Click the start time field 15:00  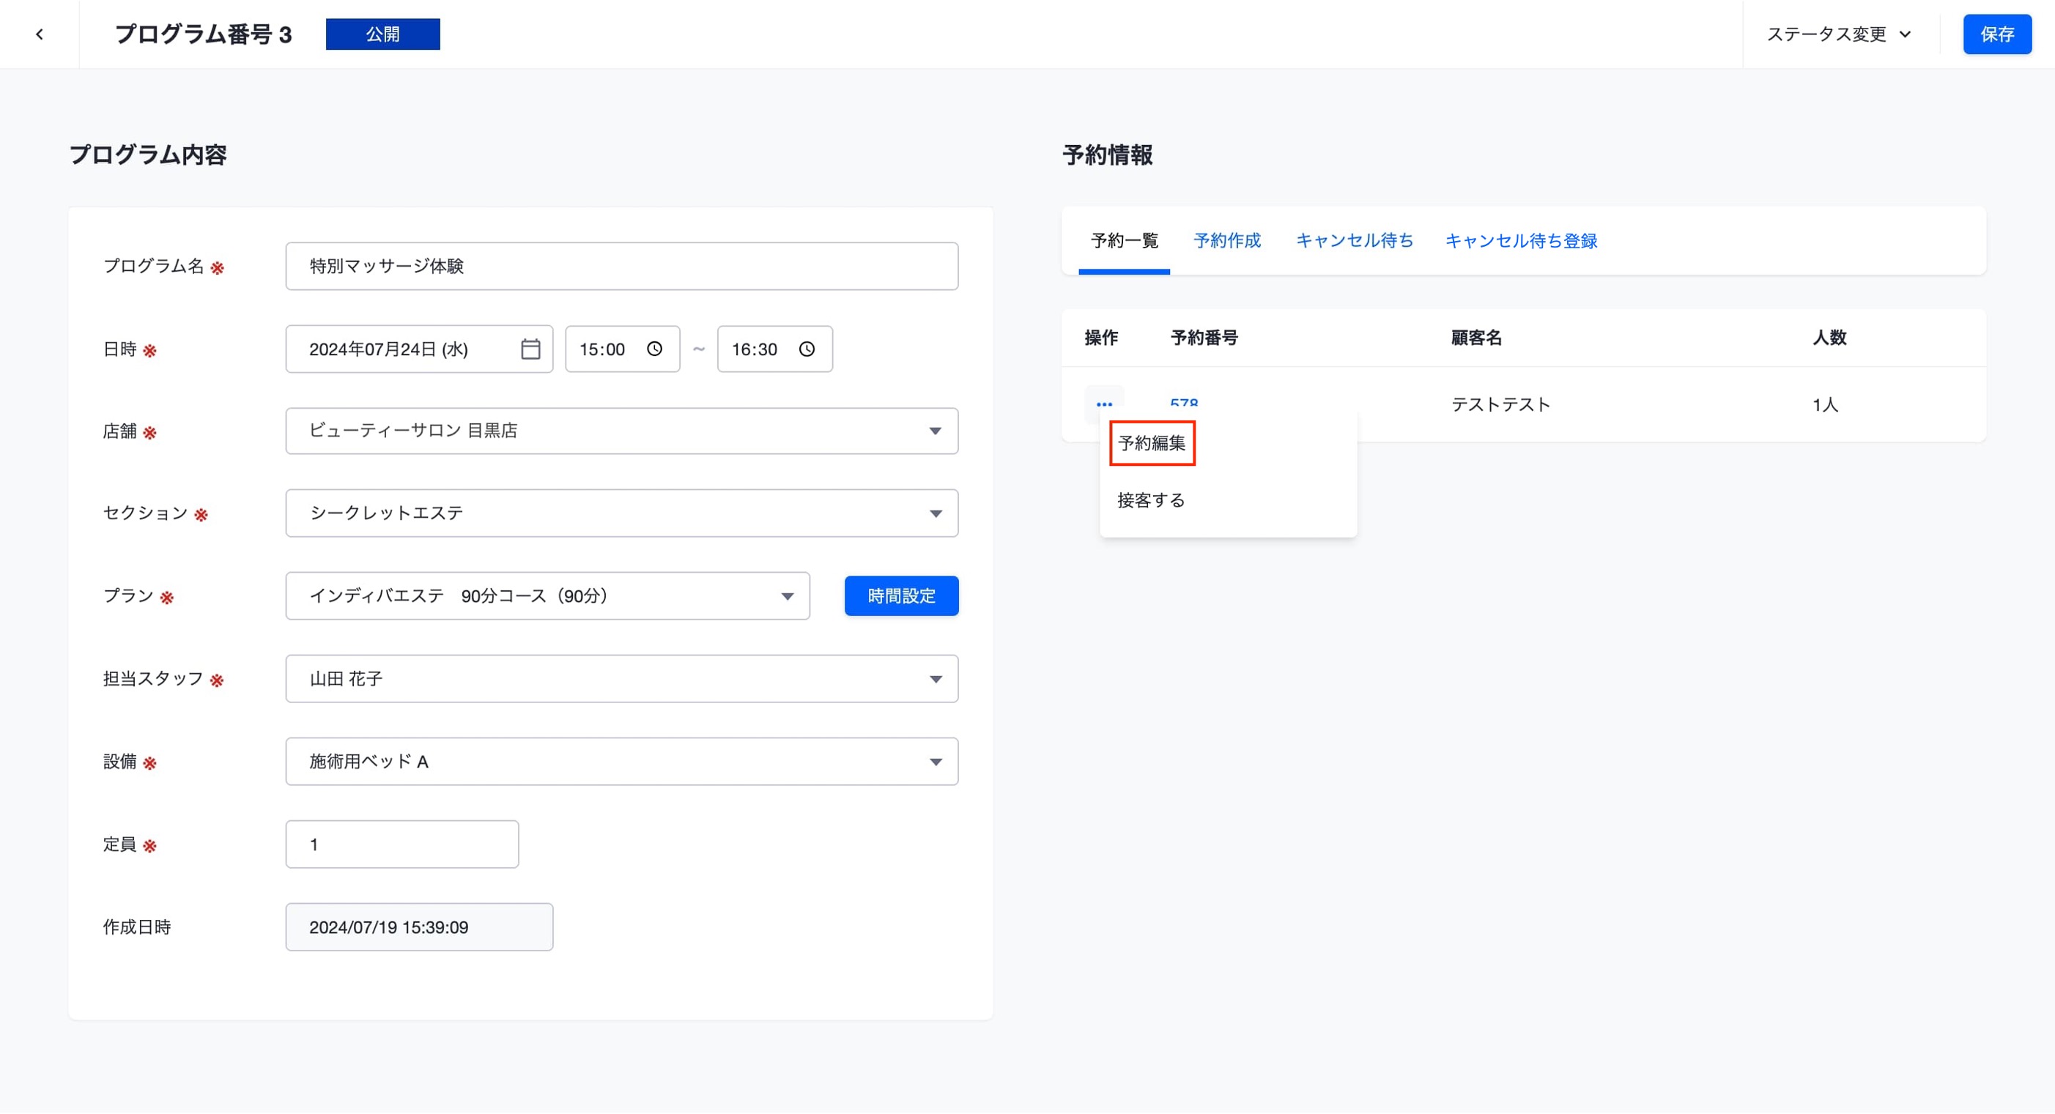click(x=622, y=349)
